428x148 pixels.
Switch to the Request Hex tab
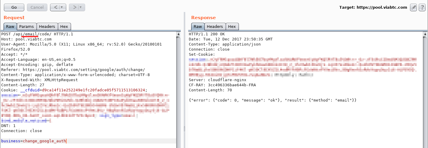pyautogui.click(x=64, y=27)
